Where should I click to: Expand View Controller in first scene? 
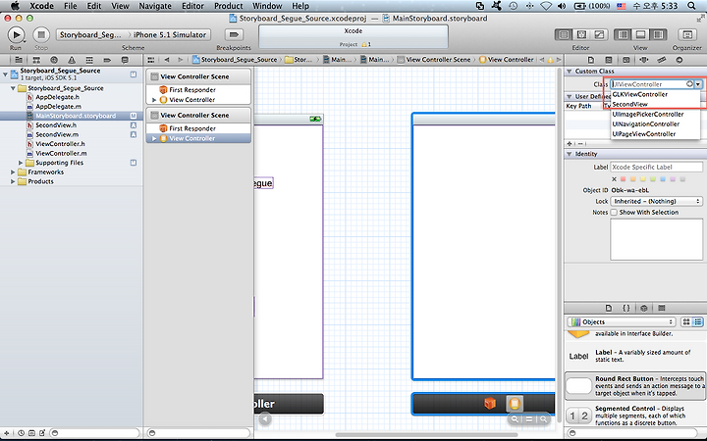[x=154, y=100]
